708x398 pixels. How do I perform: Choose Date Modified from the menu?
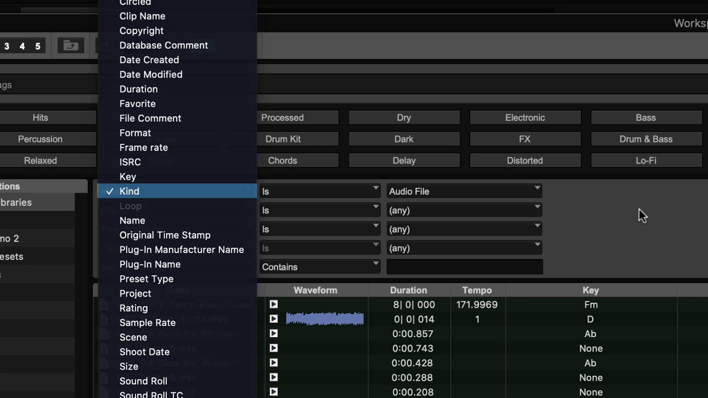pyautogui.click(x=177, y=75)
